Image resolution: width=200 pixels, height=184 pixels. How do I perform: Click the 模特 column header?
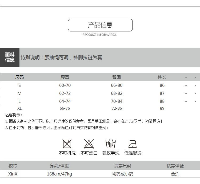[x=13, y=166]
